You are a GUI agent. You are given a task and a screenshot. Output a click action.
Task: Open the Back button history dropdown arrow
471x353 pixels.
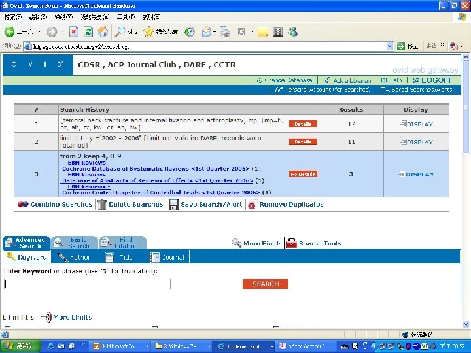[39, 31]
